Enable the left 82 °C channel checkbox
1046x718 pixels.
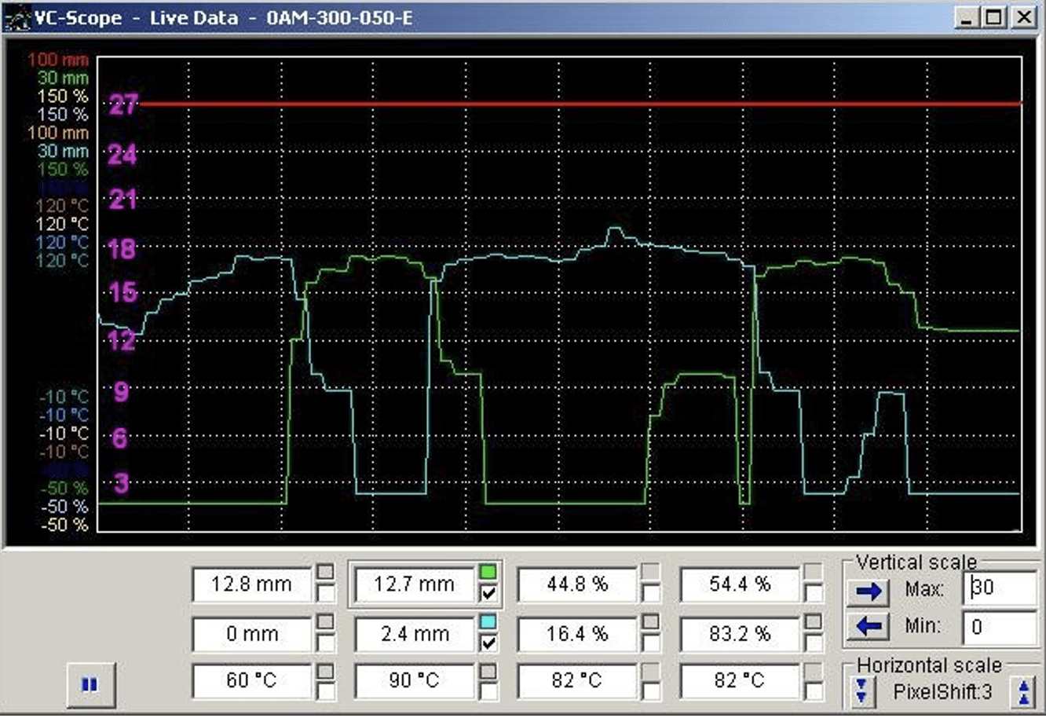[650, 691]
